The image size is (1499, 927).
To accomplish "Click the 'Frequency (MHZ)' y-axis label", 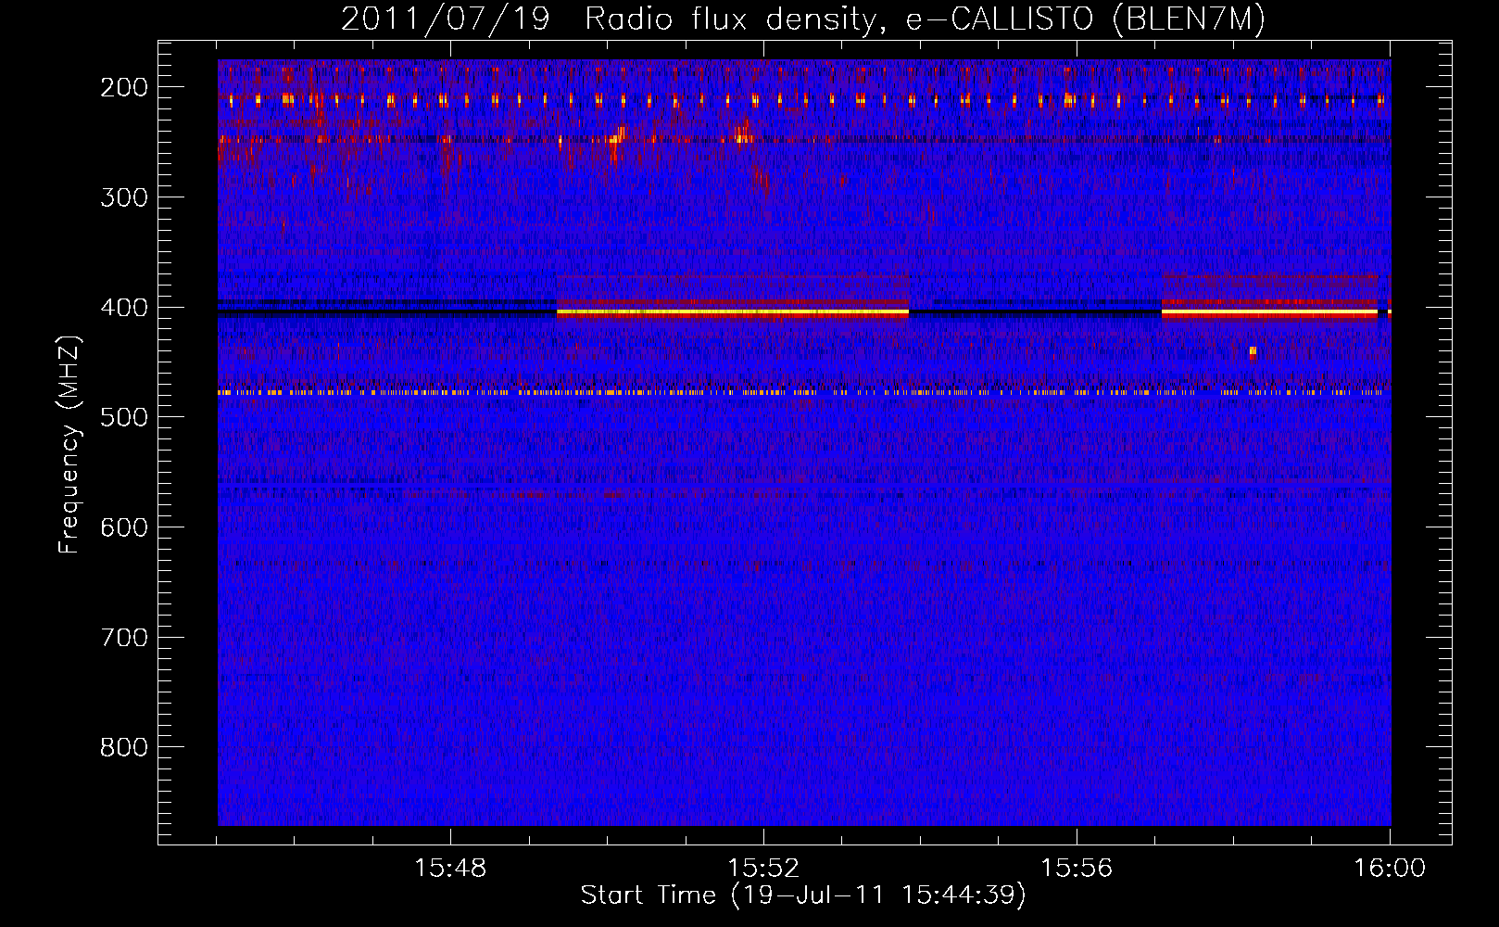I will click(x=69, y=445).
